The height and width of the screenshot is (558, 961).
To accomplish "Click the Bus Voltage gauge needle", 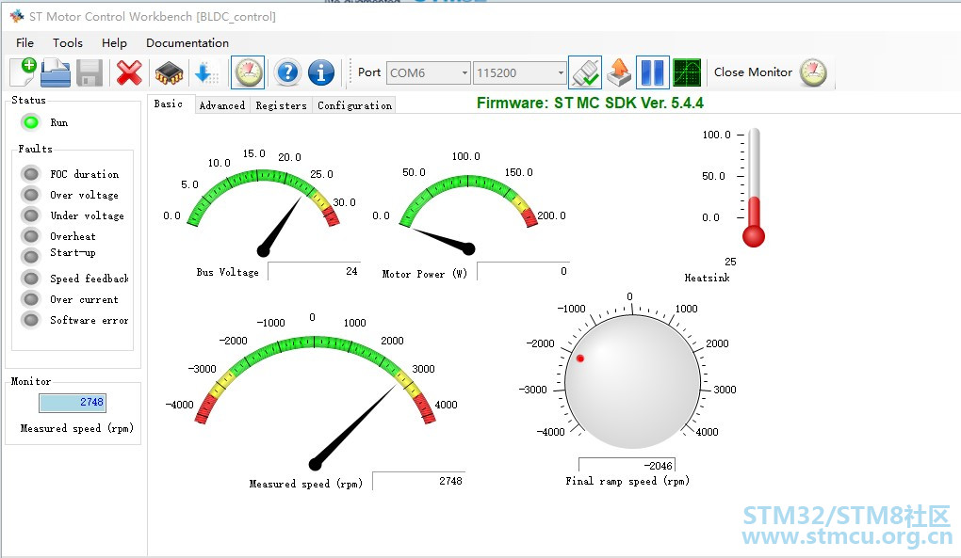I will [281, 225].
